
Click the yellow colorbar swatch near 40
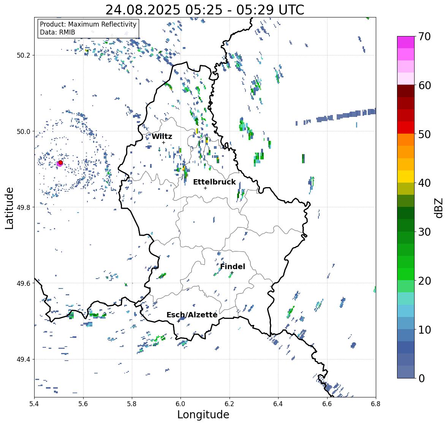[x=406, y=177]
